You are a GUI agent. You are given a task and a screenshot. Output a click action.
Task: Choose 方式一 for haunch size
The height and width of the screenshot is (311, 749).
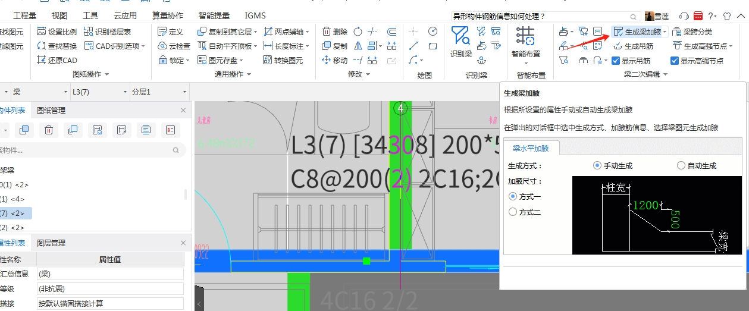pyautogui.click(x=513, y=196)
